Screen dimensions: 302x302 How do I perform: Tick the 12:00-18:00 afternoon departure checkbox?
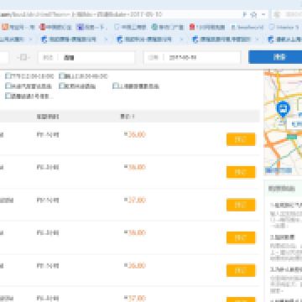pos(8,76)
